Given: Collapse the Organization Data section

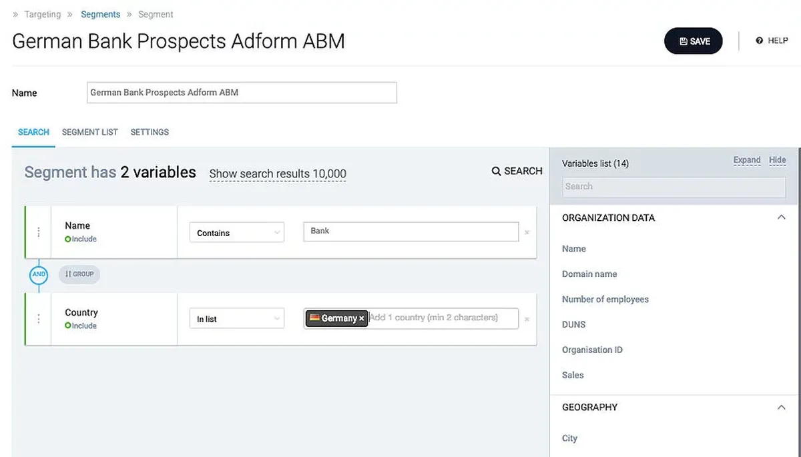Looking at the screenshot, I should click(781, 217).
